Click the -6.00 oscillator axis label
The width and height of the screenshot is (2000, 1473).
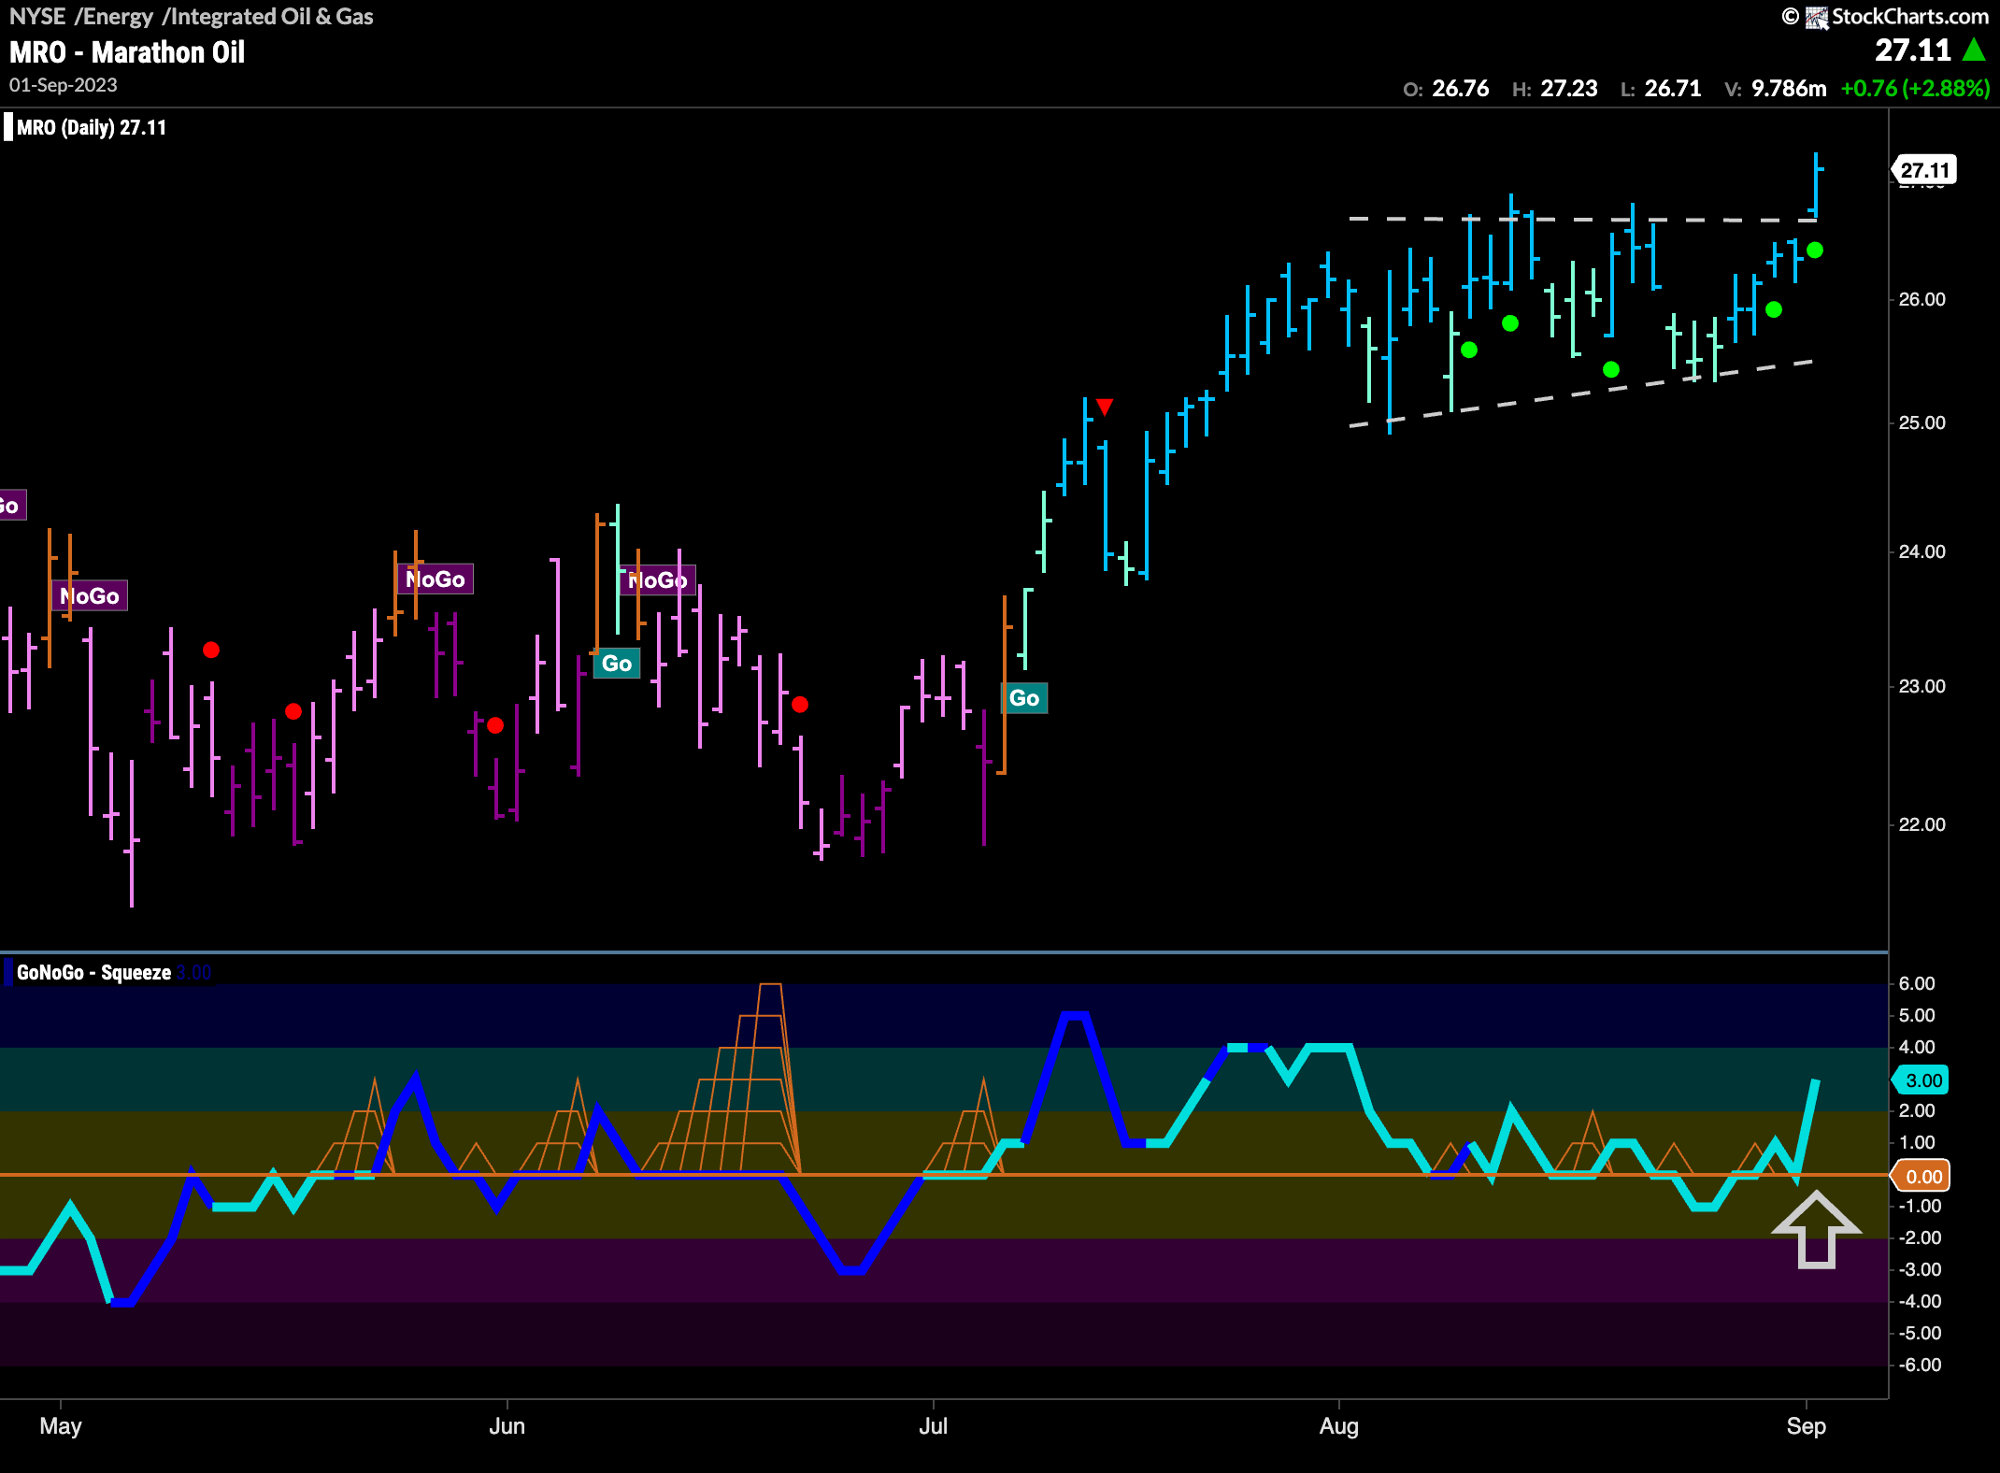click(x=1919, y=1365)
